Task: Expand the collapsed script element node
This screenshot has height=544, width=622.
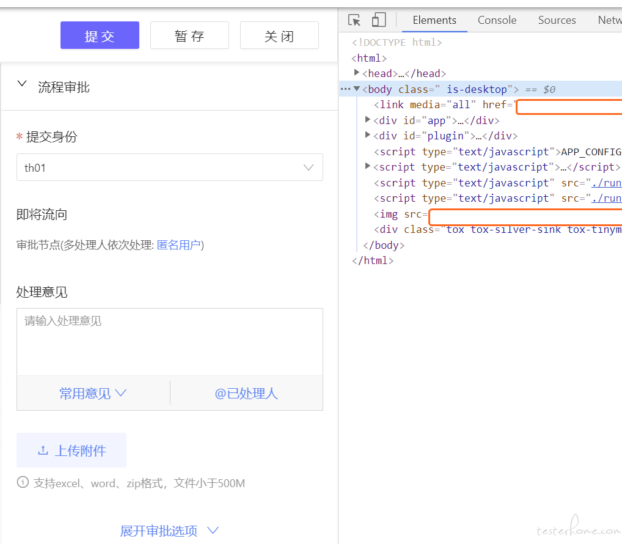Action: (368, 166)
